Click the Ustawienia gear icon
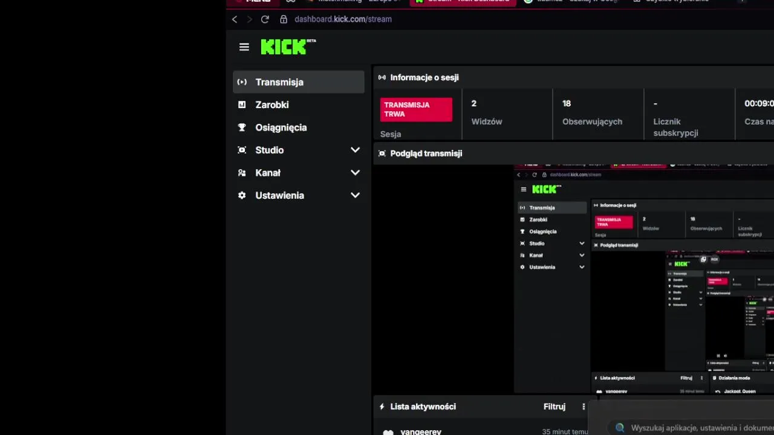Viewport: 774px width, 435px height. [x=242, y=195]
